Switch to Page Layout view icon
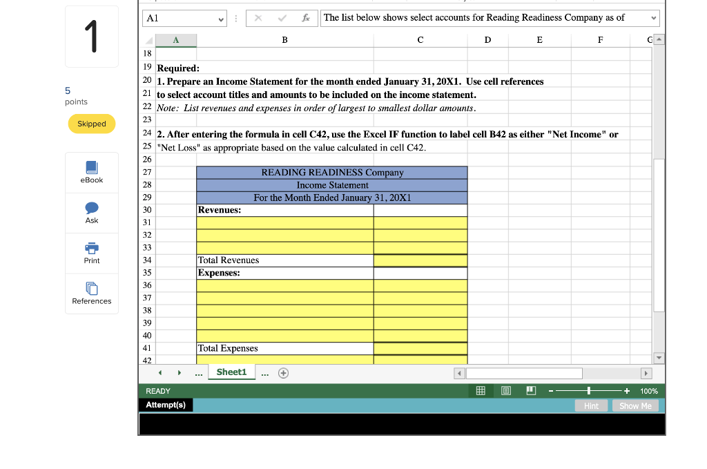 506,390
